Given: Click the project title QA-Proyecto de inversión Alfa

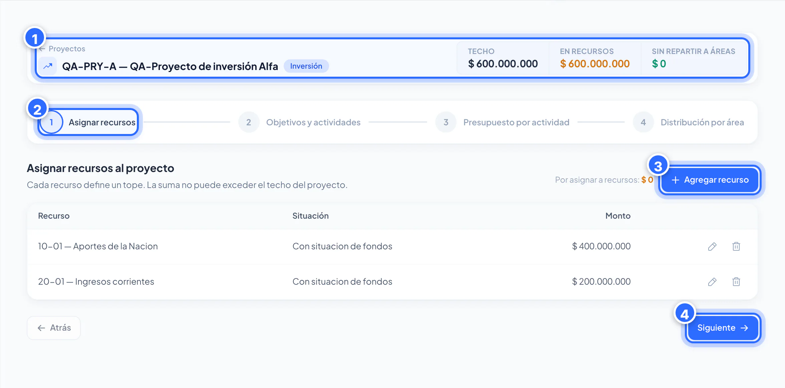Looking at the screenshot, I should tap(170, 66).
